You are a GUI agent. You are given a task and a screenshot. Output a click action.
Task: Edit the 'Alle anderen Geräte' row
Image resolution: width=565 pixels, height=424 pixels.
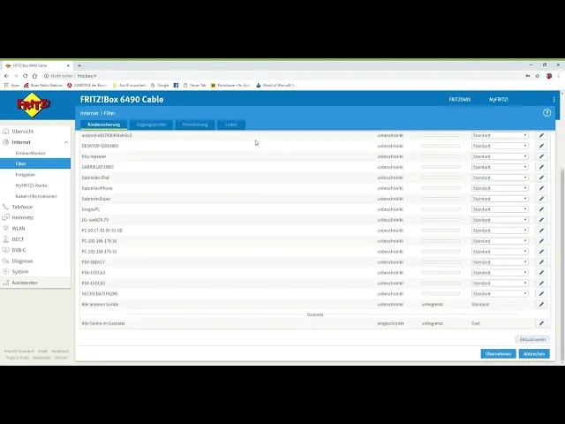point(541,304)
